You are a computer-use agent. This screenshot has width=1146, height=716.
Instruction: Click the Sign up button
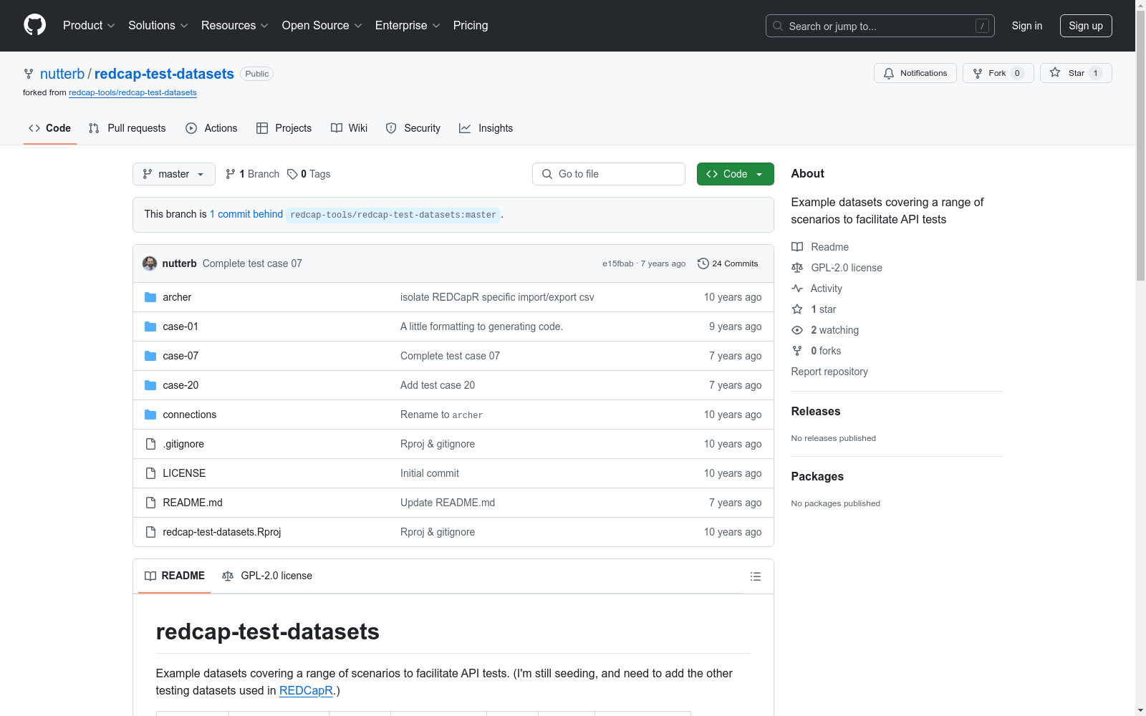pos(1086,26)
